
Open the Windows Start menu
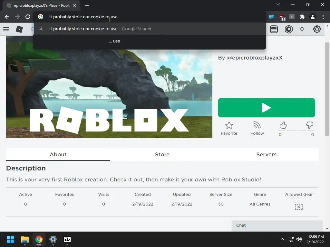point(10,239)
